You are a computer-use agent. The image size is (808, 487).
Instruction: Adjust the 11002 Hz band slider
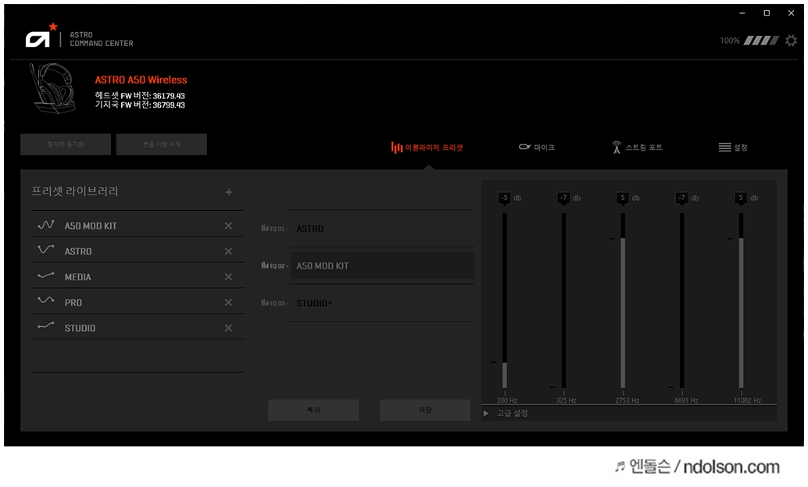point(741,300)
